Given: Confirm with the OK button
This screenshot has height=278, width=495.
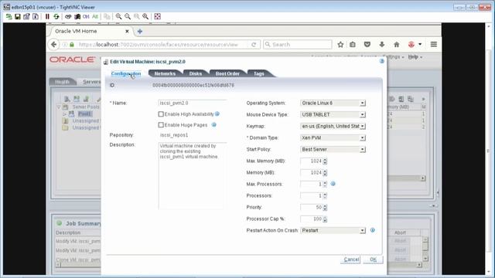Looking at the screenshot, I should [x=373, y=259].
